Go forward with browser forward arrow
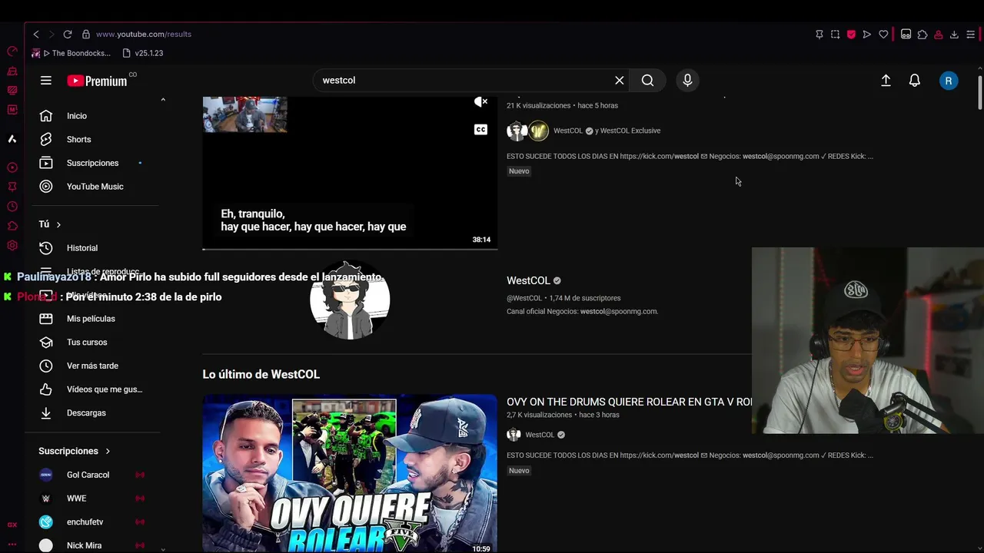The height and width of the screenshot is (553, 984). click(52, 35)
